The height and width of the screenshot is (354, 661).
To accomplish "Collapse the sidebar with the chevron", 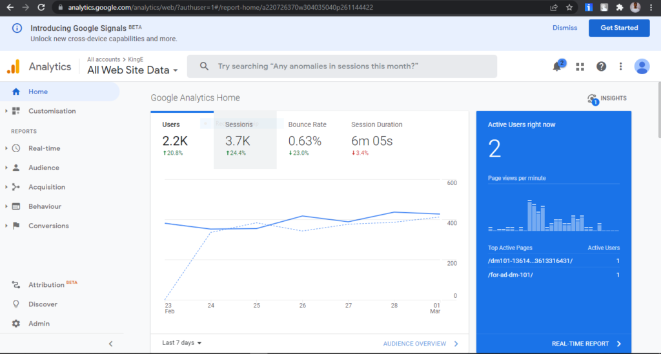I will [x=111, y=344].
